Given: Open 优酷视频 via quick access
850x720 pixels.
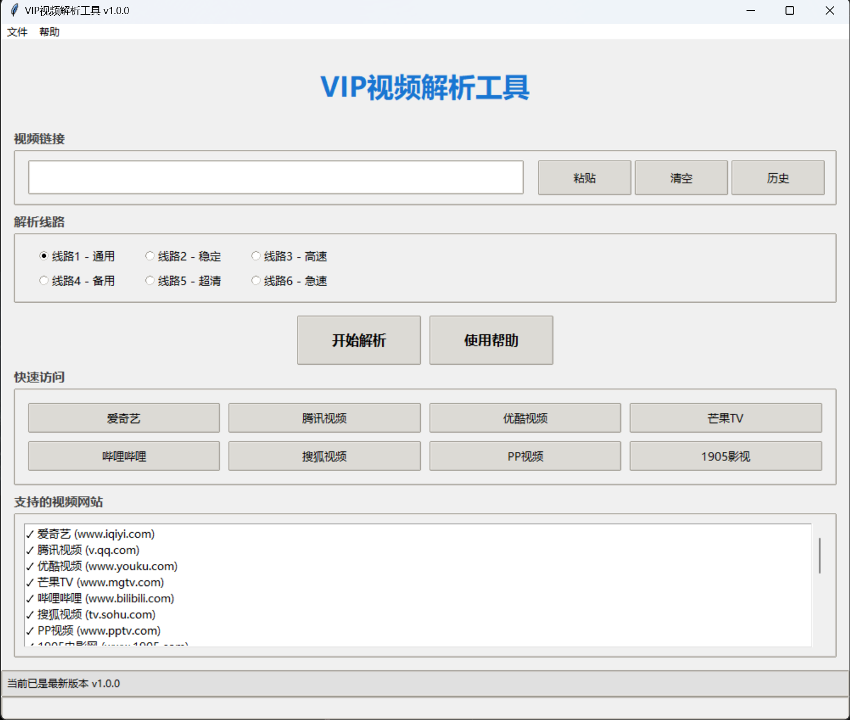Looking at the screenshot, I should click(x=525, y=418).
